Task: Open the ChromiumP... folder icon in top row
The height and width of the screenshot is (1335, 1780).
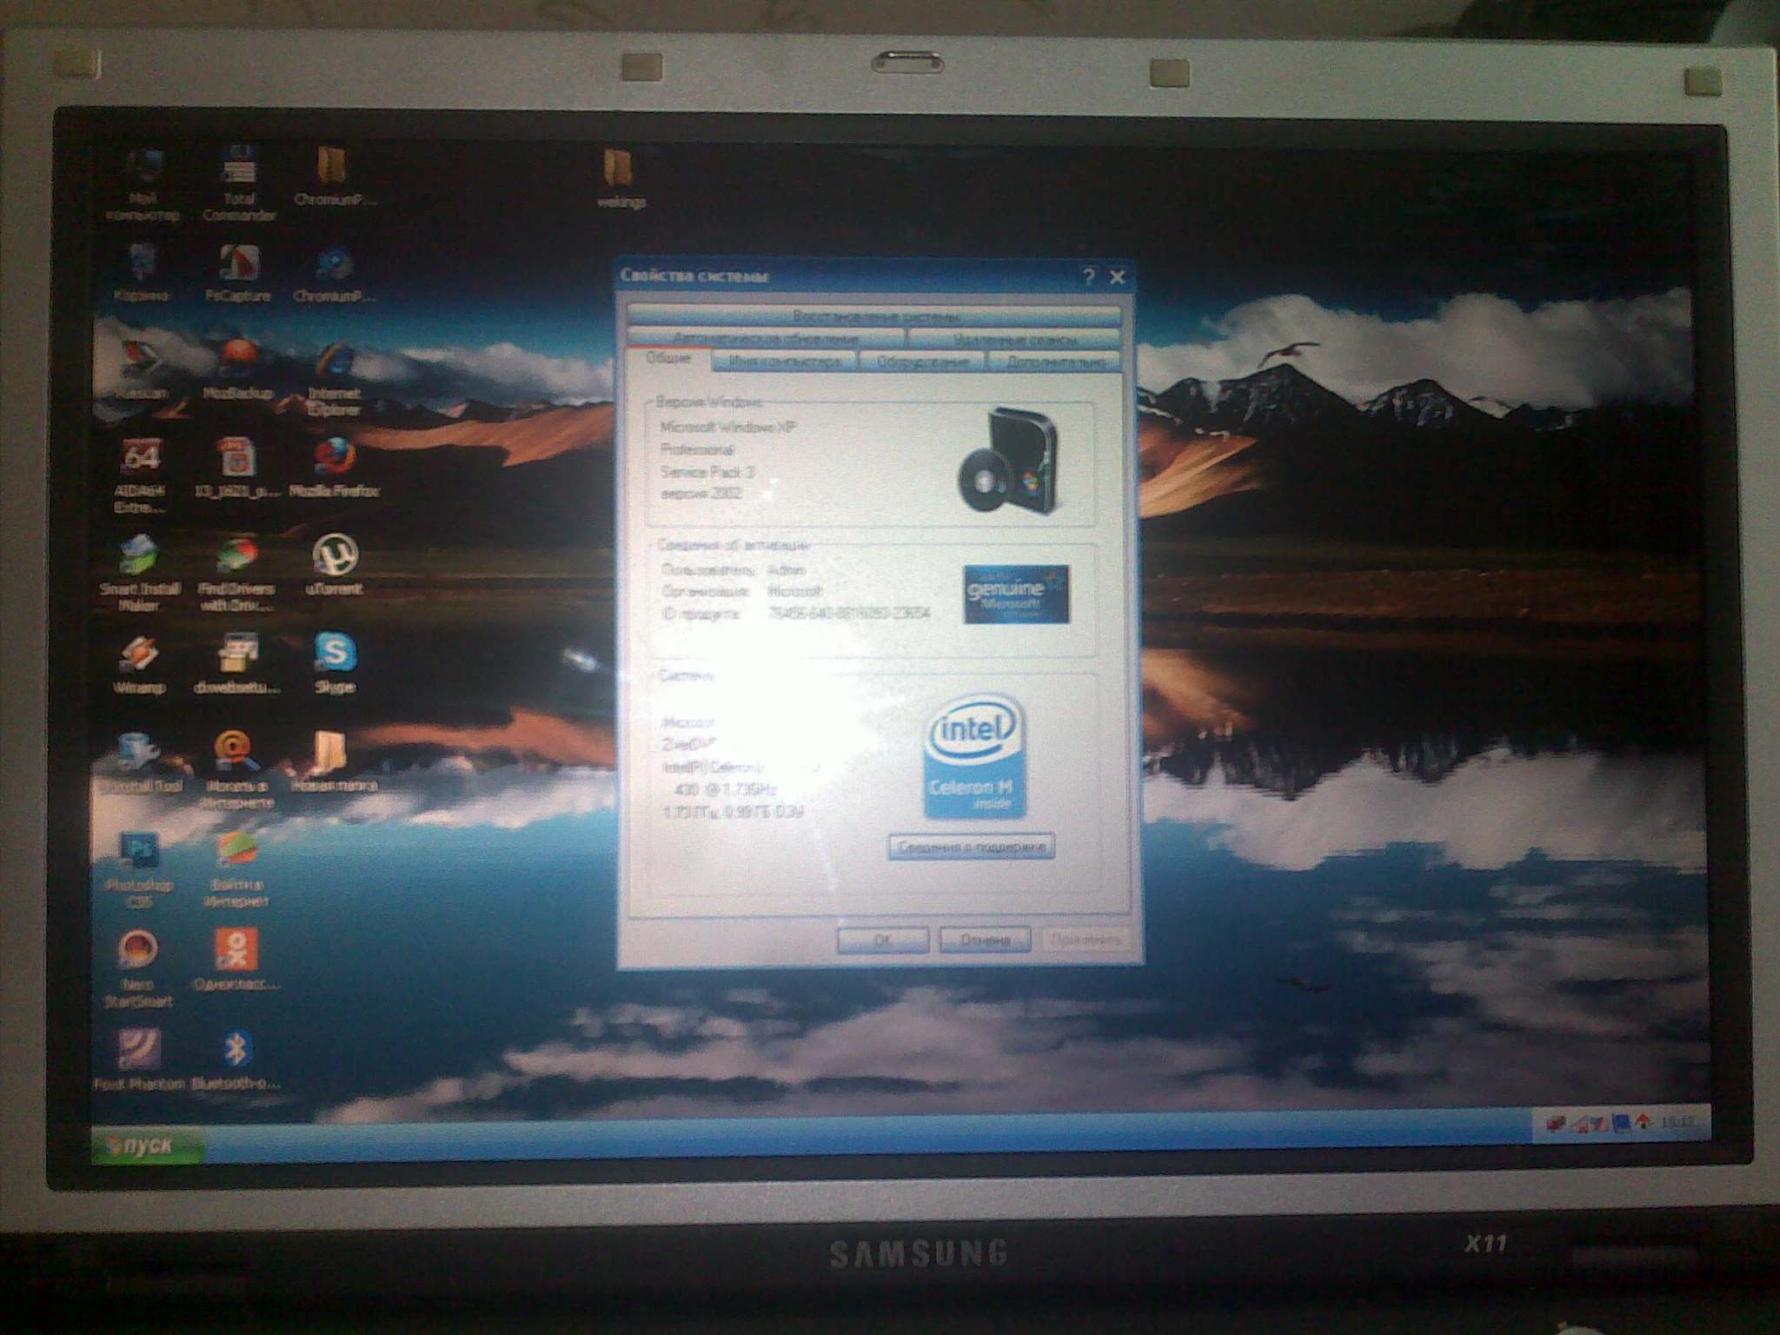Action: click(335, 177)
